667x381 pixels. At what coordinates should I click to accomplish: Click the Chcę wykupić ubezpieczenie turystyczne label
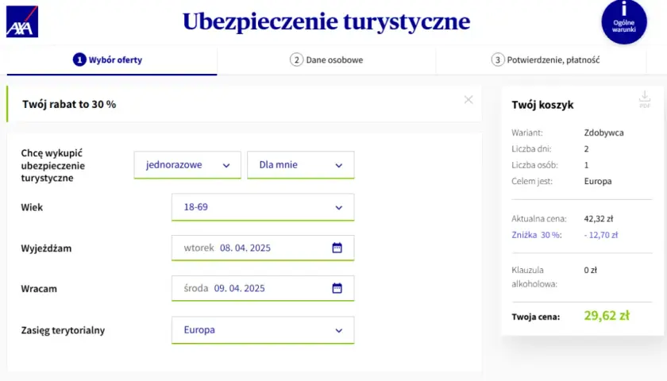point(52,165)
